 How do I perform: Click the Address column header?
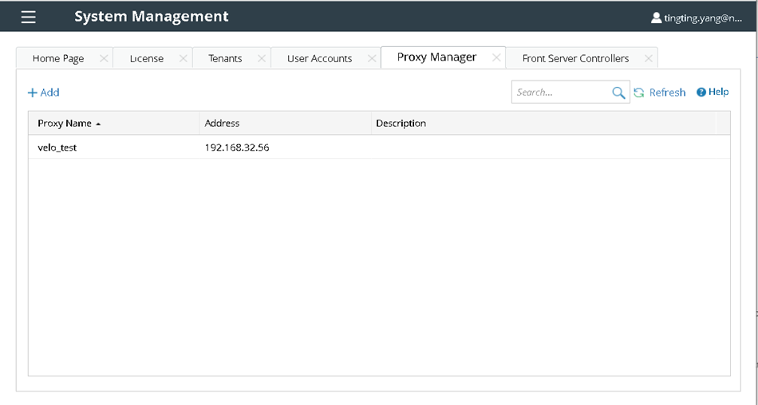[x=223, y=124]
